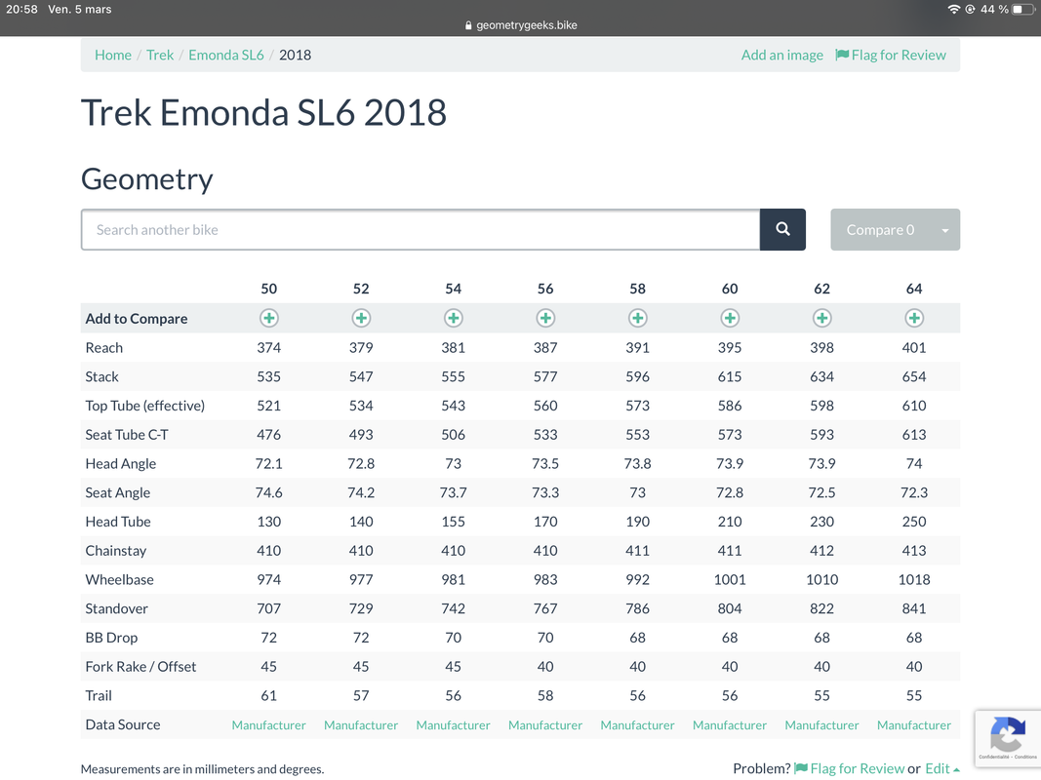This screenshot has height=780, width=1041.
Task: Add size 64 to compare
Action: 914,319
